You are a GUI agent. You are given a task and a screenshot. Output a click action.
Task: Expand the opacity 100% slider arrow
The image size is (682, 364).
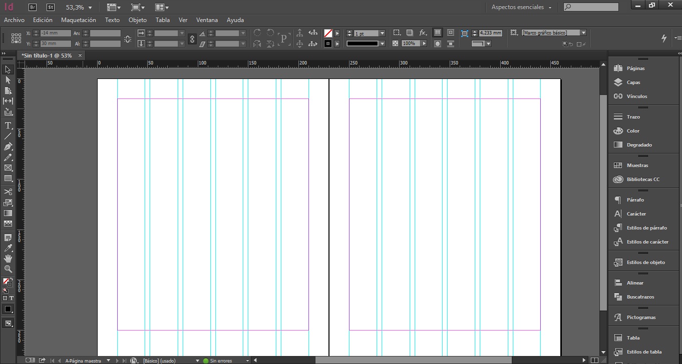(424, 43)
